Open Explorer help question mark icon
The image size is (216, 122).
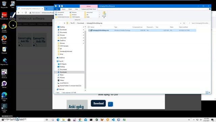pos(210,9)
